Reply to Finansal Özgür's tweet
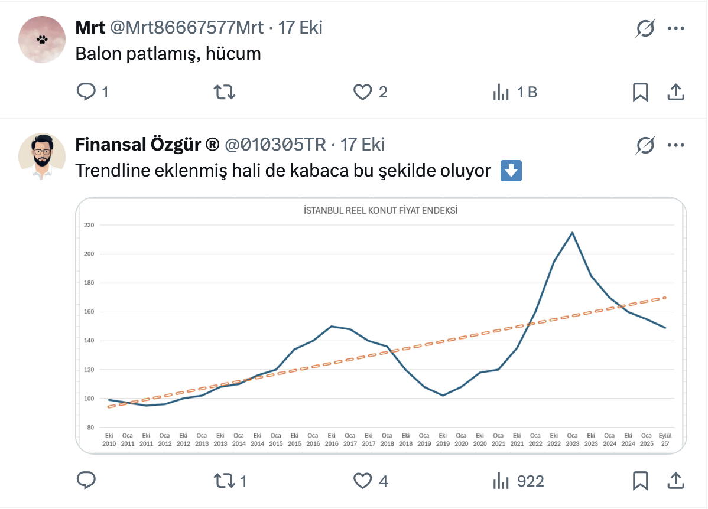The width and height of the screenshot is (708, 509). [x=87, y=481]
